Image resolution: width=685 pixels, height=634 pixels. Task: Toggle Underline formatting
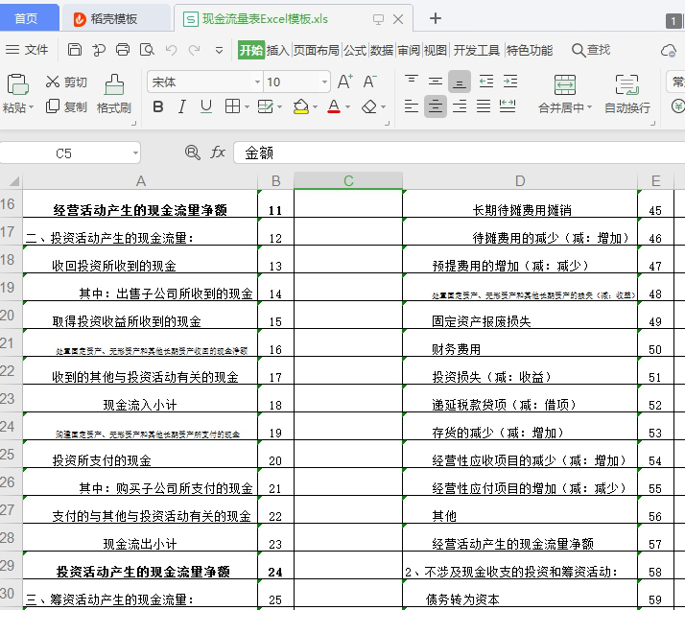(x=205, y=106)
